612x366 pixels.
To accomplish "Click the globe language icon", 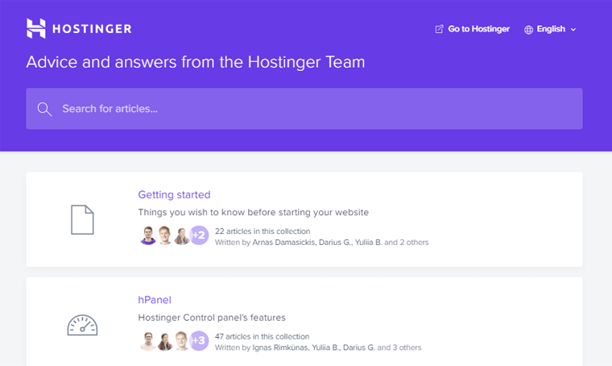I will [x=528, y=30].
